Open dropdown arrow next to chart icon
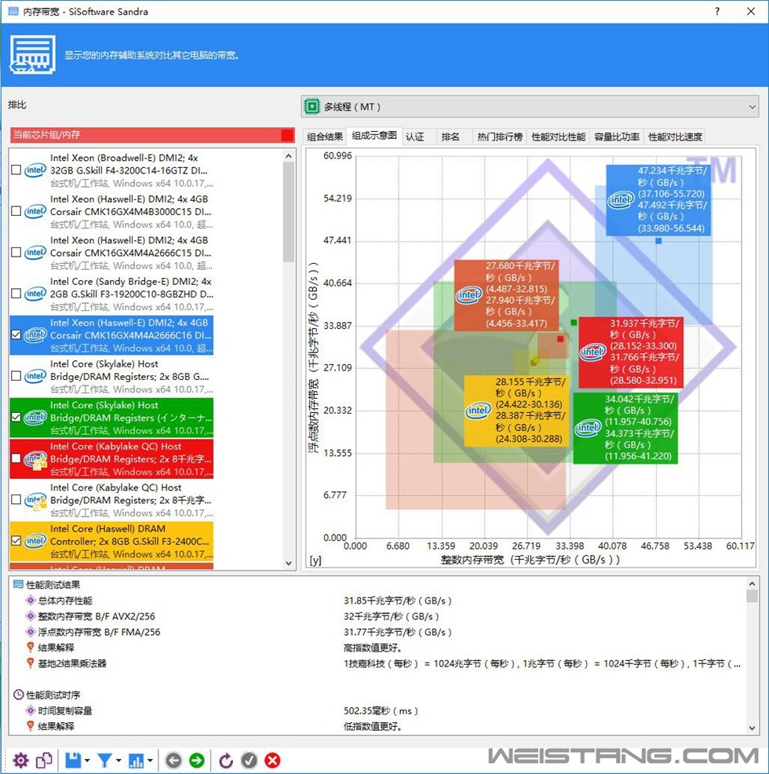The image size is (769, 774). (x=150, y=761)
